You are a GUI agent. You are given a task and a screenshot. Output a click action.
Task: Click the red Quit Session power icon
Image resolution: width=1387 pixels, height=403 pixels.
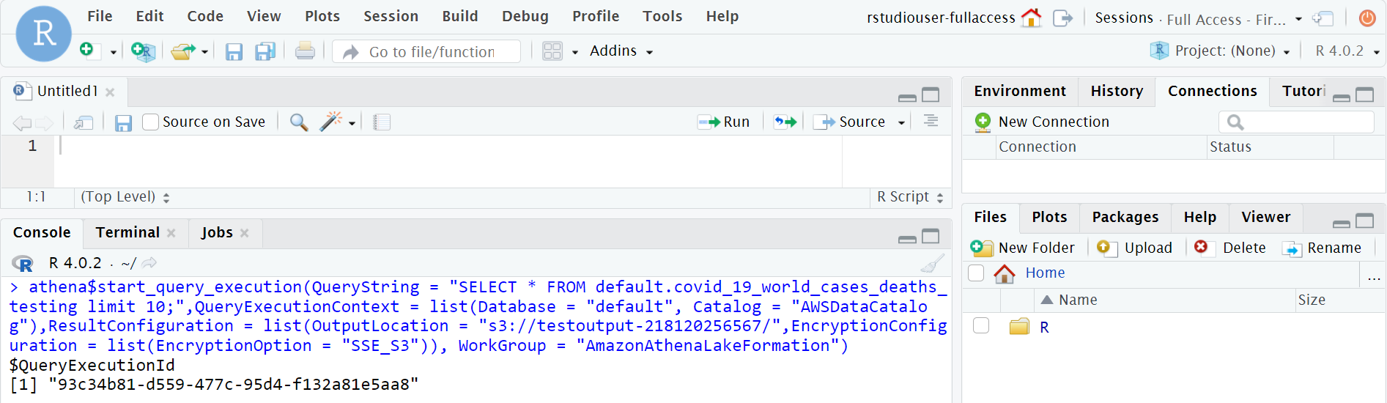click(1366, 18)
